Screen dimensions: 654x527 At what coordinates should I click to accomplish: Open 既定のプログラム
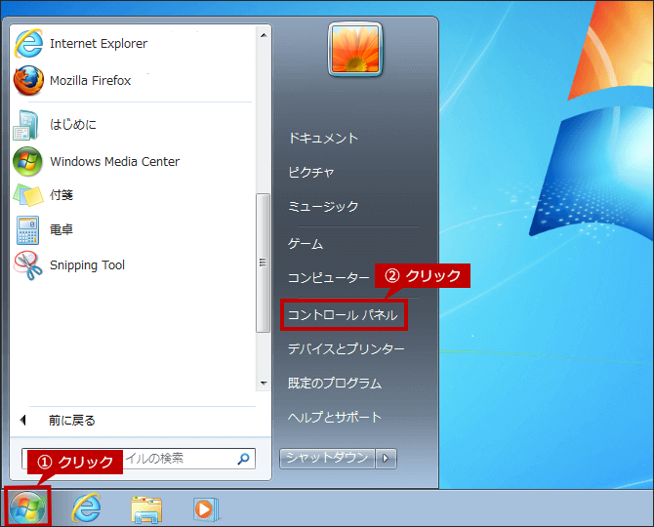[335, 383]
